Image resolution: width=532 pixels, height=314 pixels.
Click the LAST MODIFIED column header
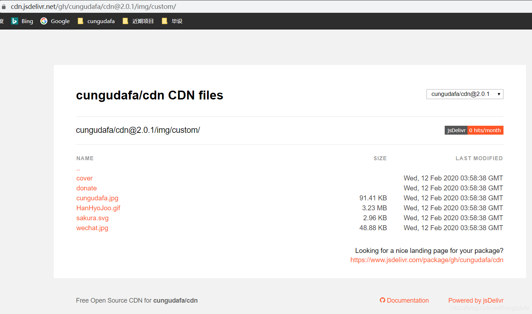click(x=479, y=158)
